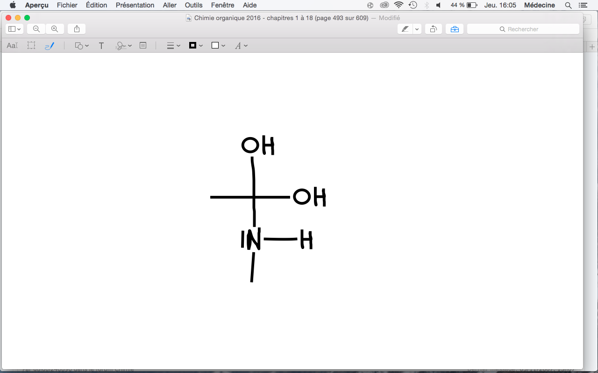
Task: Open the Édition menu
Action: (x=97, y=5)
